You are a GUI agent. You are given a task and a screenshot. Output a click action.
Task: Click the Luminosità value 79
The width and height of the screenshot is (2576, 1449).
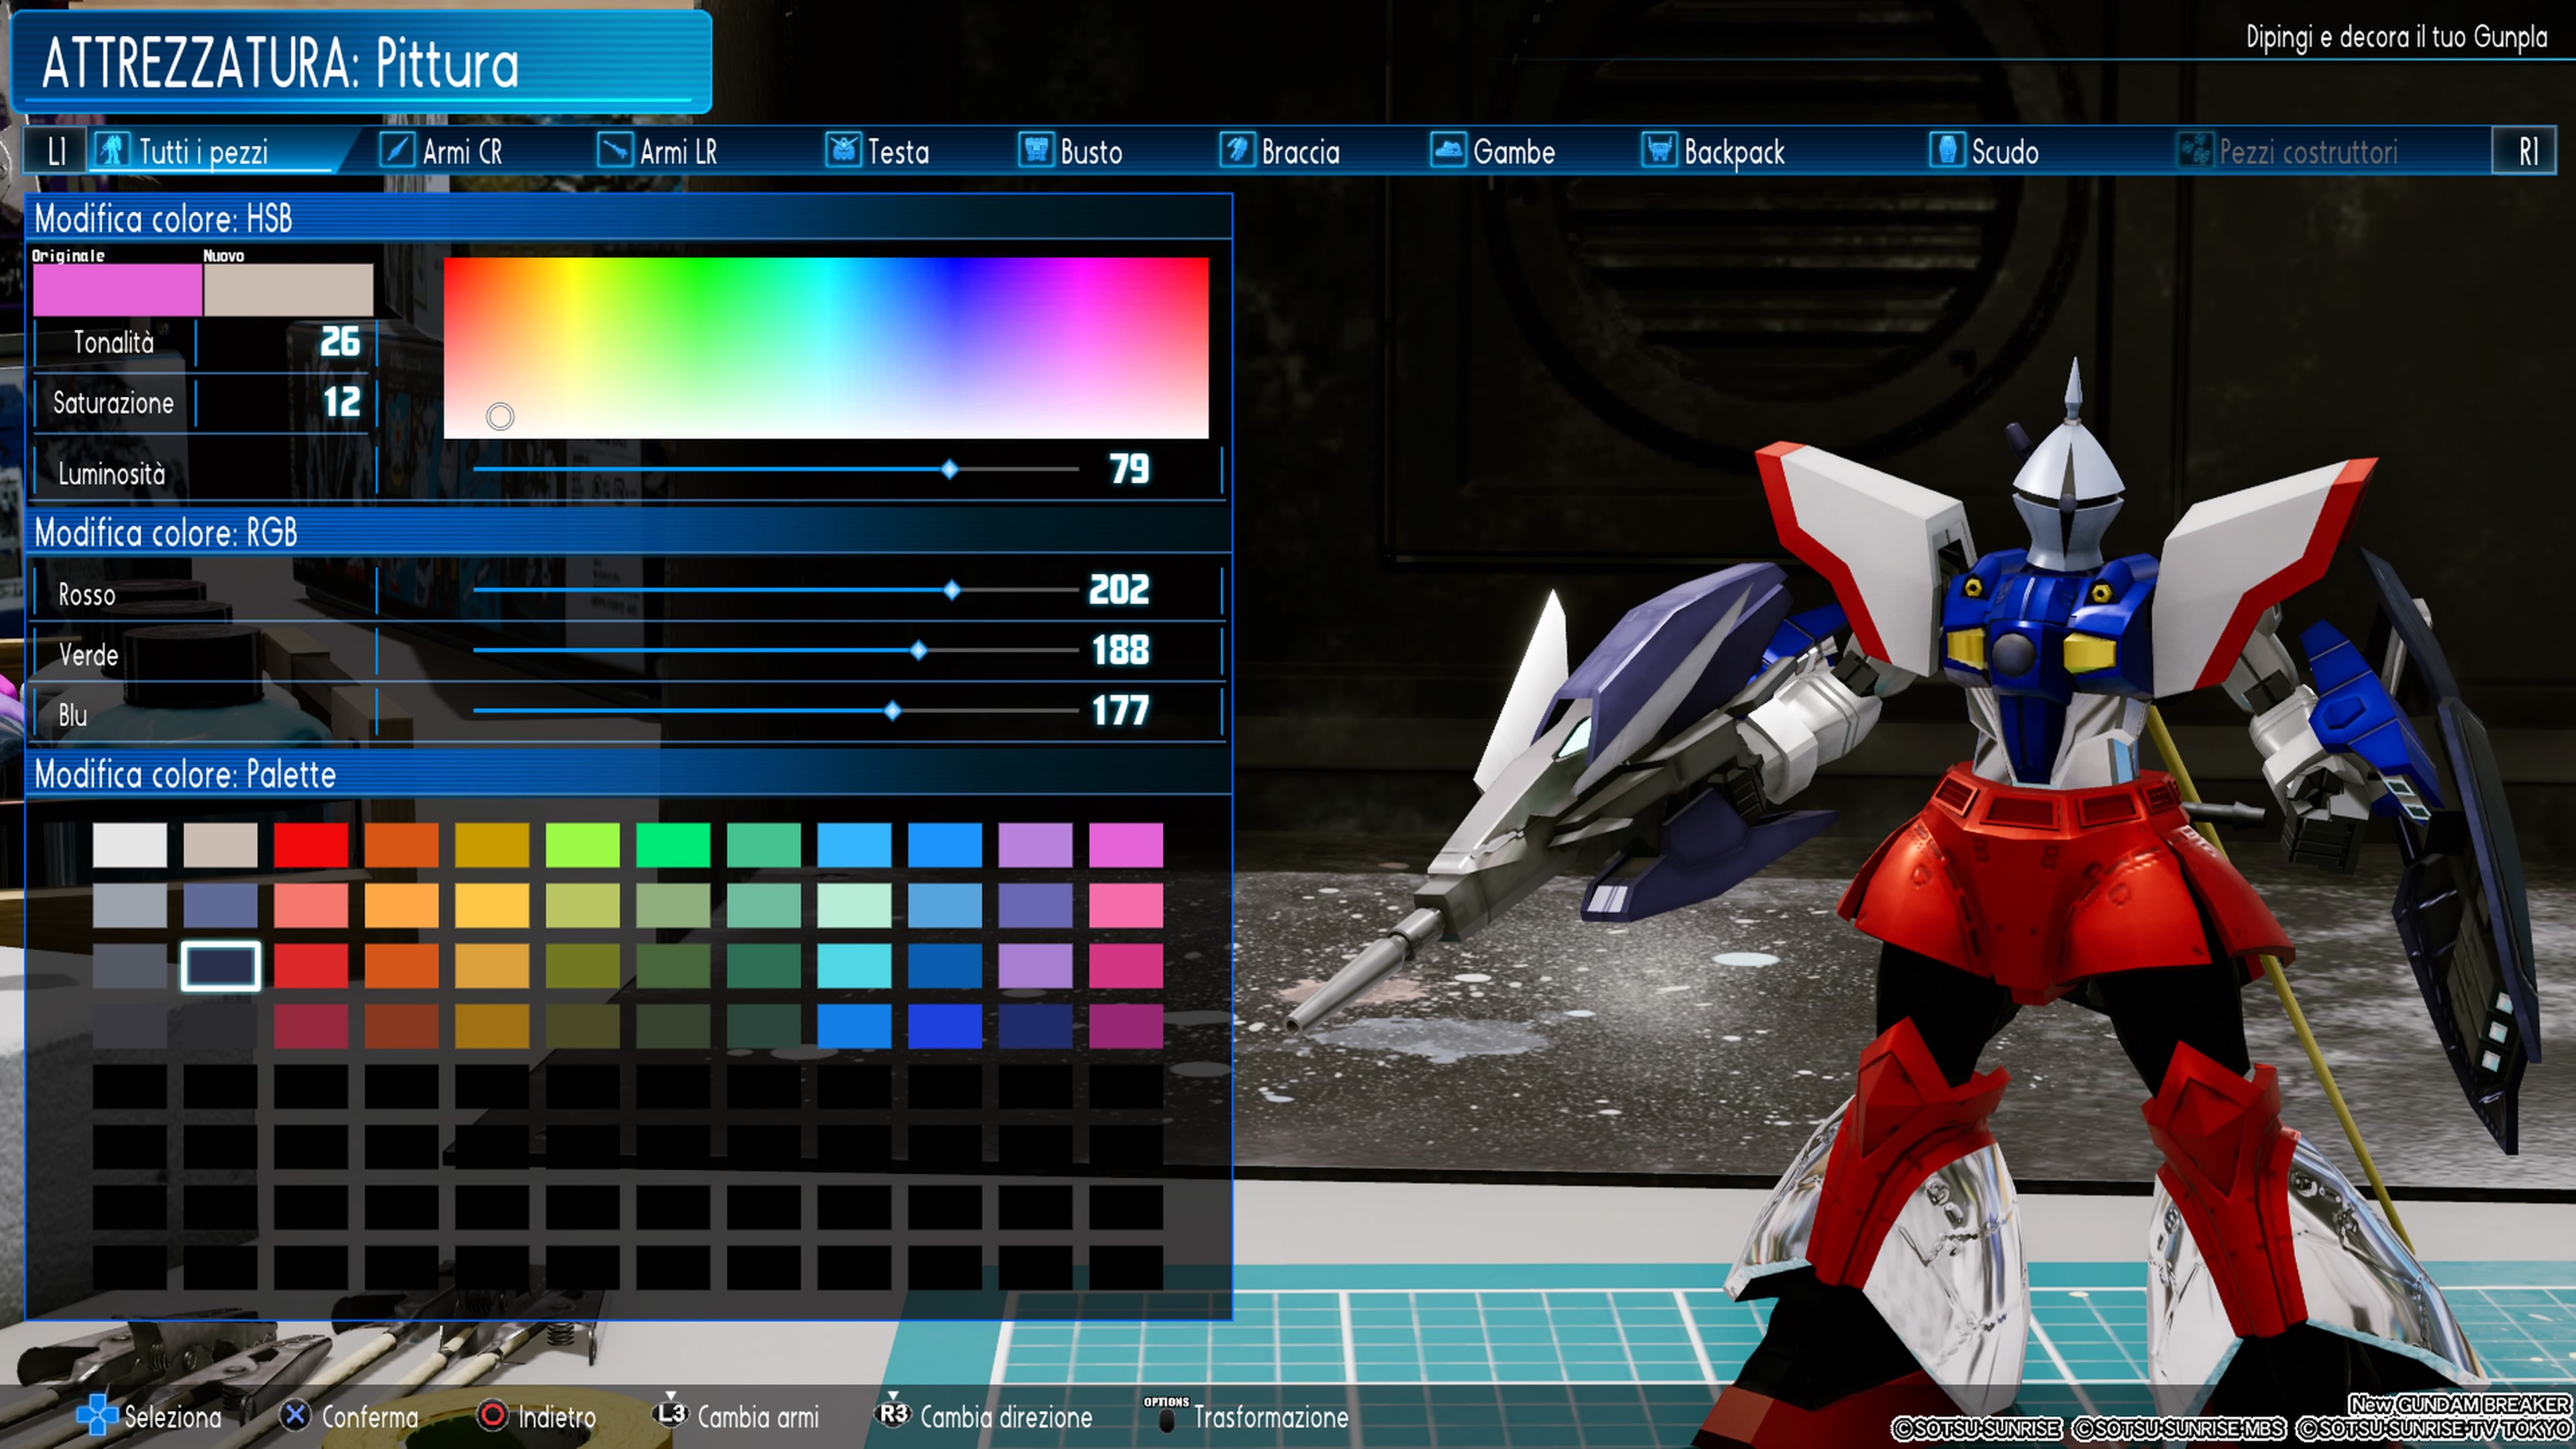point(1130,469)
